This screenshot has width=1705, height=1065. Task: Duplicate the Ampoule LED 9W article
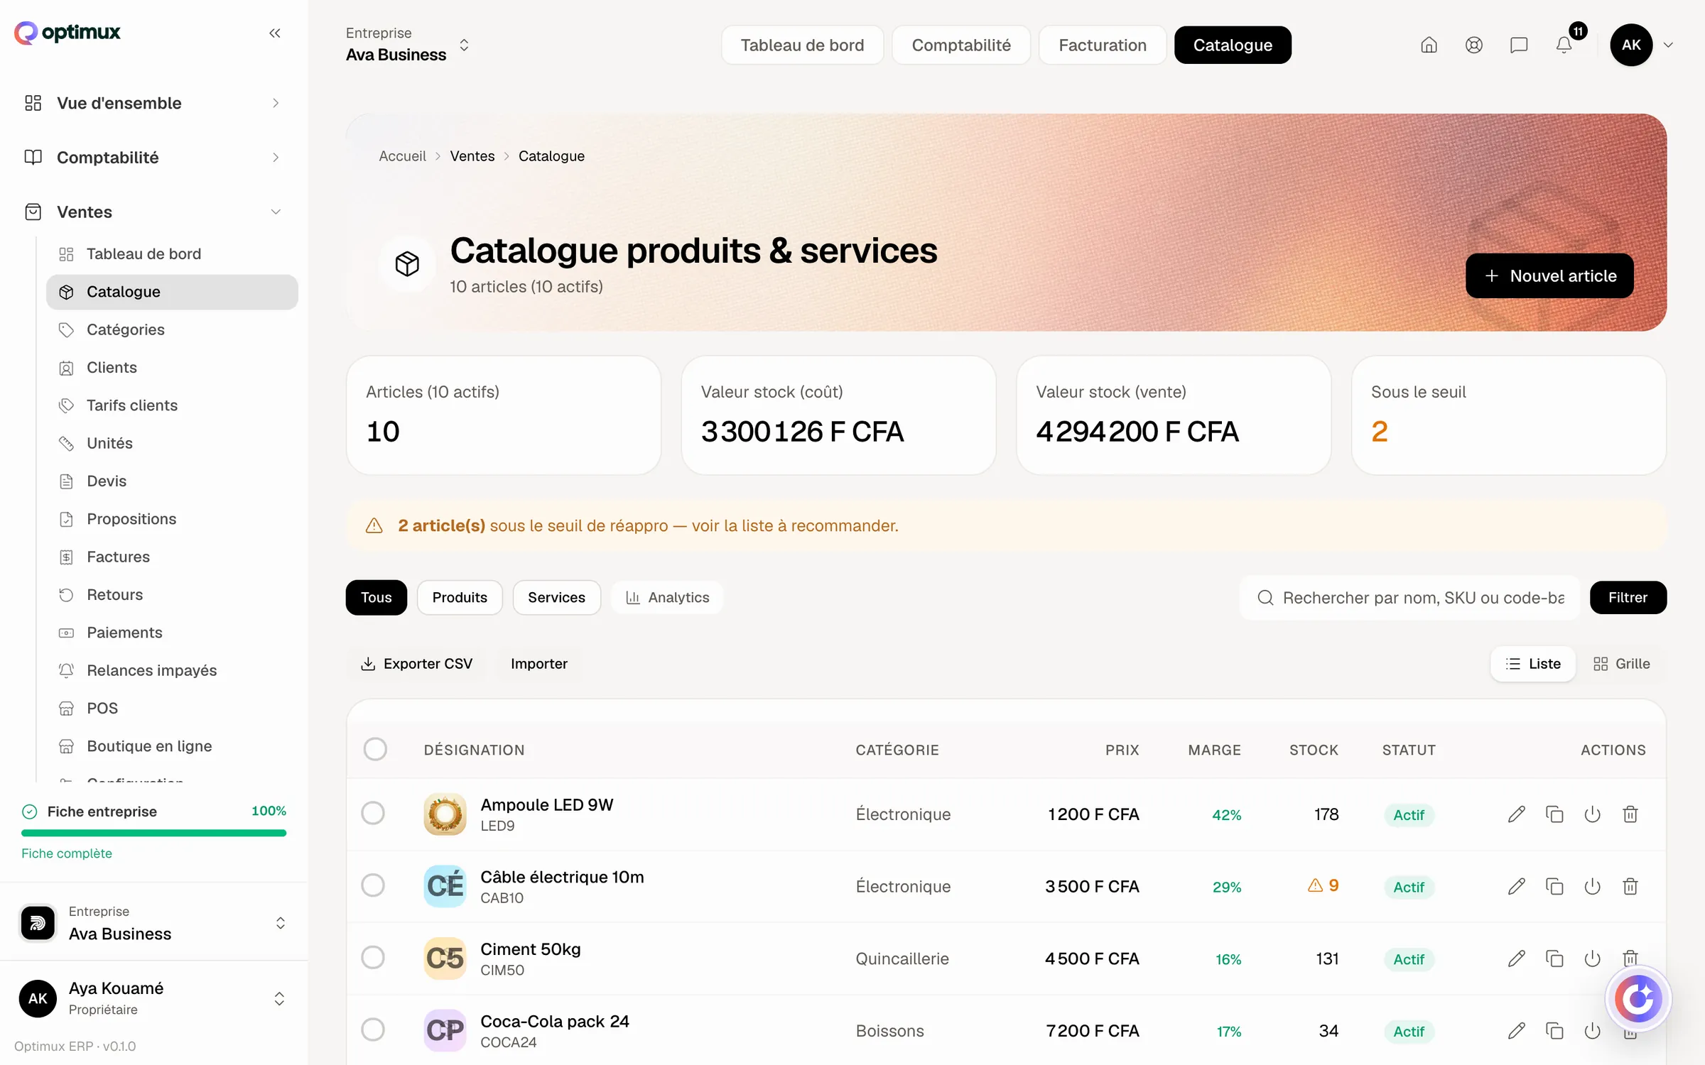click(x=1554, y=814)
